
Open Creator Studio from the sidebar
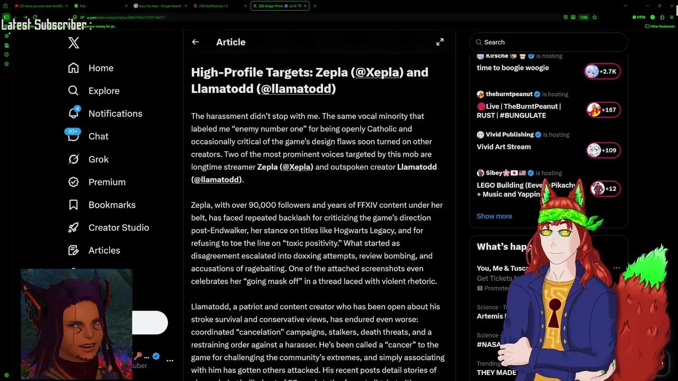click(108, 227)
